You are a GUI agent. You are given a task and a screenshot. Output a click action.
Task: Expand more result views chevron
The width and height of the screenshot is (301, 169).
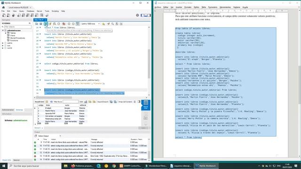146,124
